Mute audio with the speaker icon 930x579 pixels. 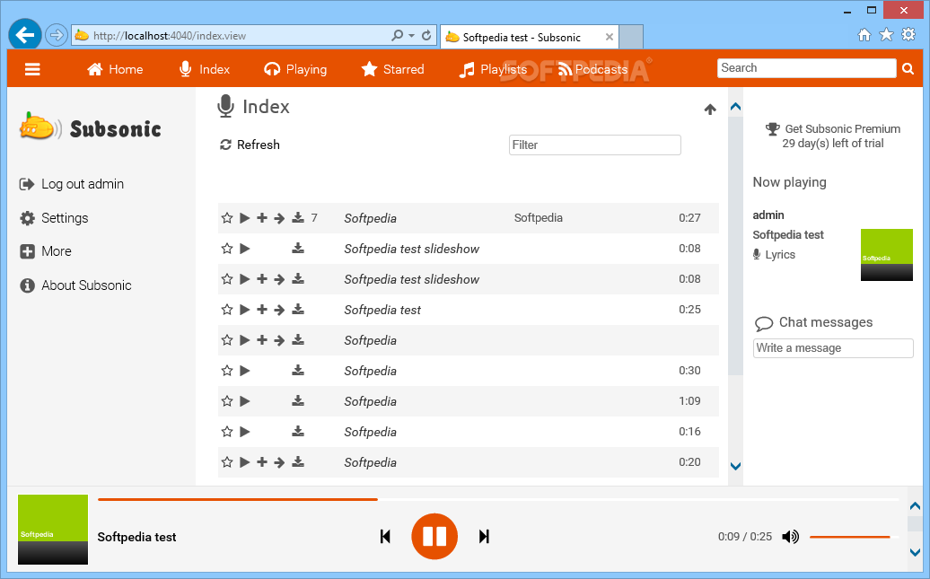click(x=790, y=537)
